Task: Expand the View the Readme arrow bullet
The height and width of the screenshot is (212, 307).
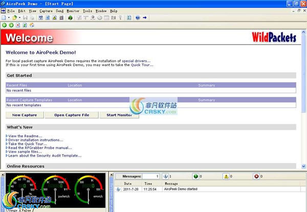Action: pos(7,136)
